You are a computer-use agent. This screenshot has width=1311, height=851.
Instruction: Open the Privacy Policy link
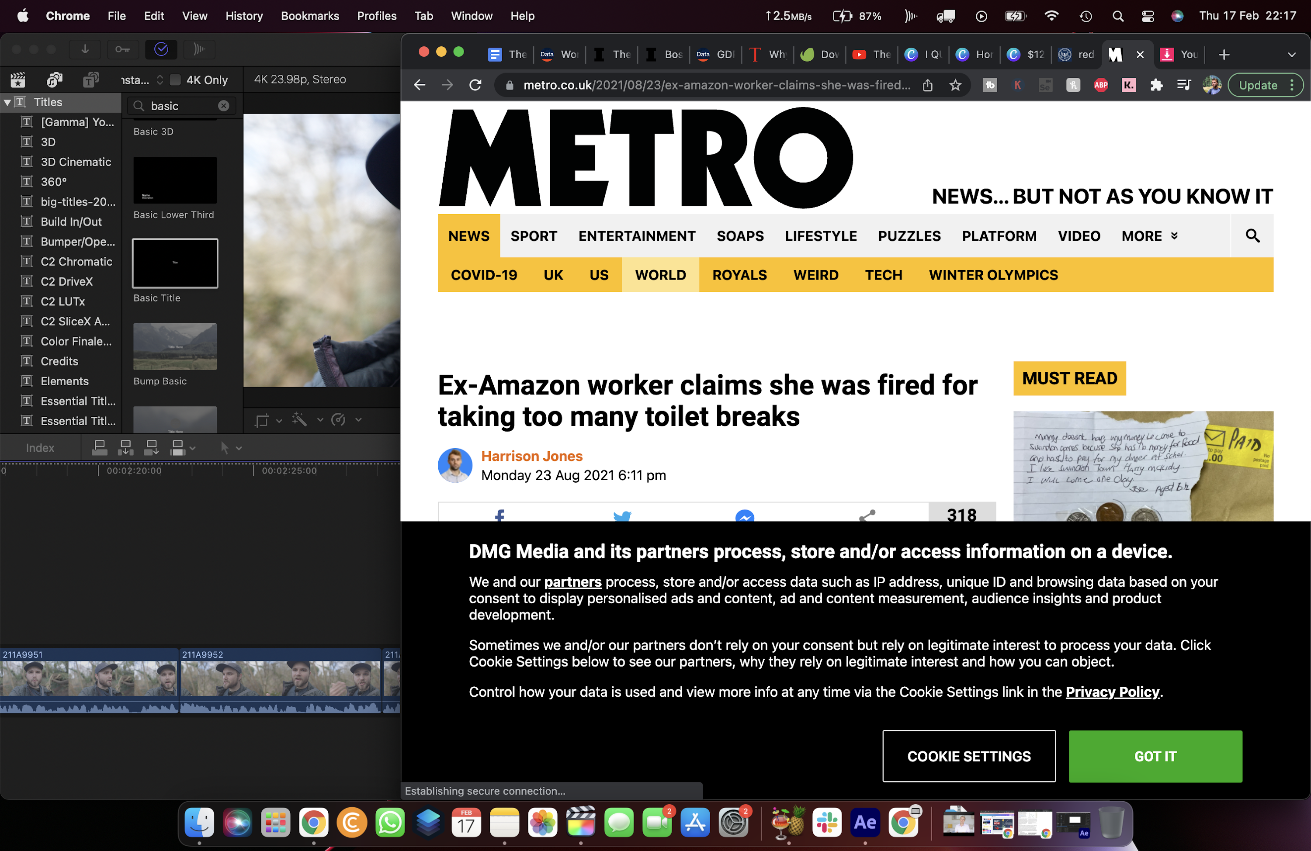pyautogui.click(x=1112, y=692)
